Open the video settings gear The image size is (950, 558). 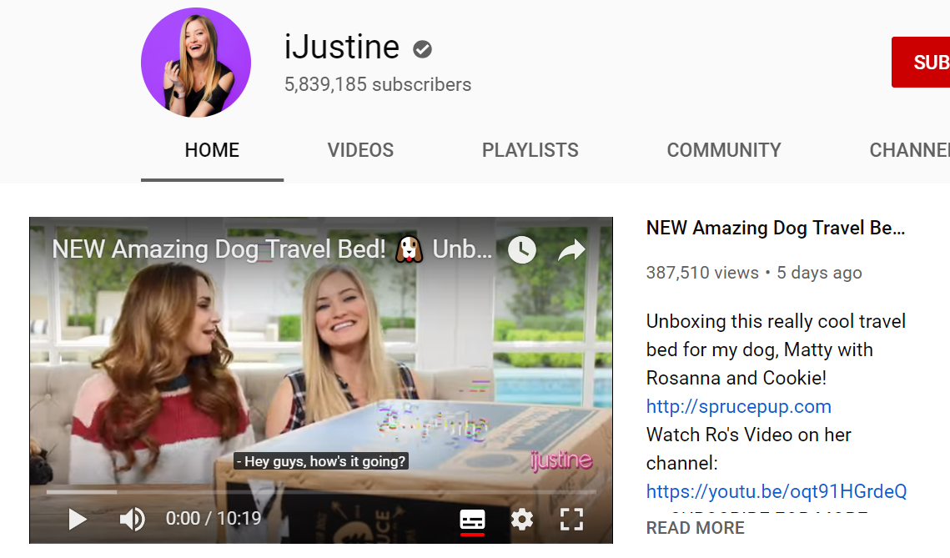[x=521, y=520]
